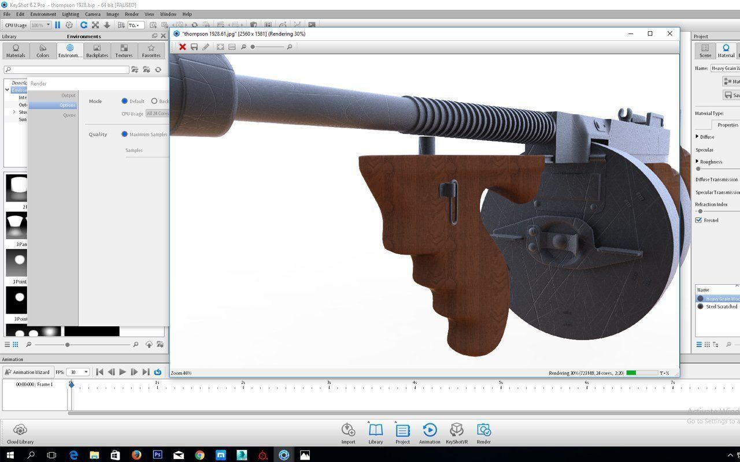Open Firefox from Windows taskbar
This screenshot has height=462, width=740.
click(x=136, y=455)
